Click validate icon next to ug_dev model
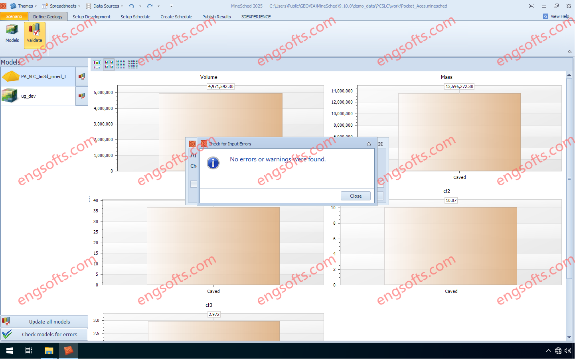This screenshot has width=575, height=359. pos(82,96)
